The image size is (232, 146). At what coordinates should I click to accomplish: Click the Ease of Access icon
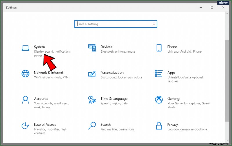tap(25, 126)
